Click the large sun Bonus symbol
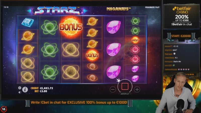201x113 pixels. point(71,27)
